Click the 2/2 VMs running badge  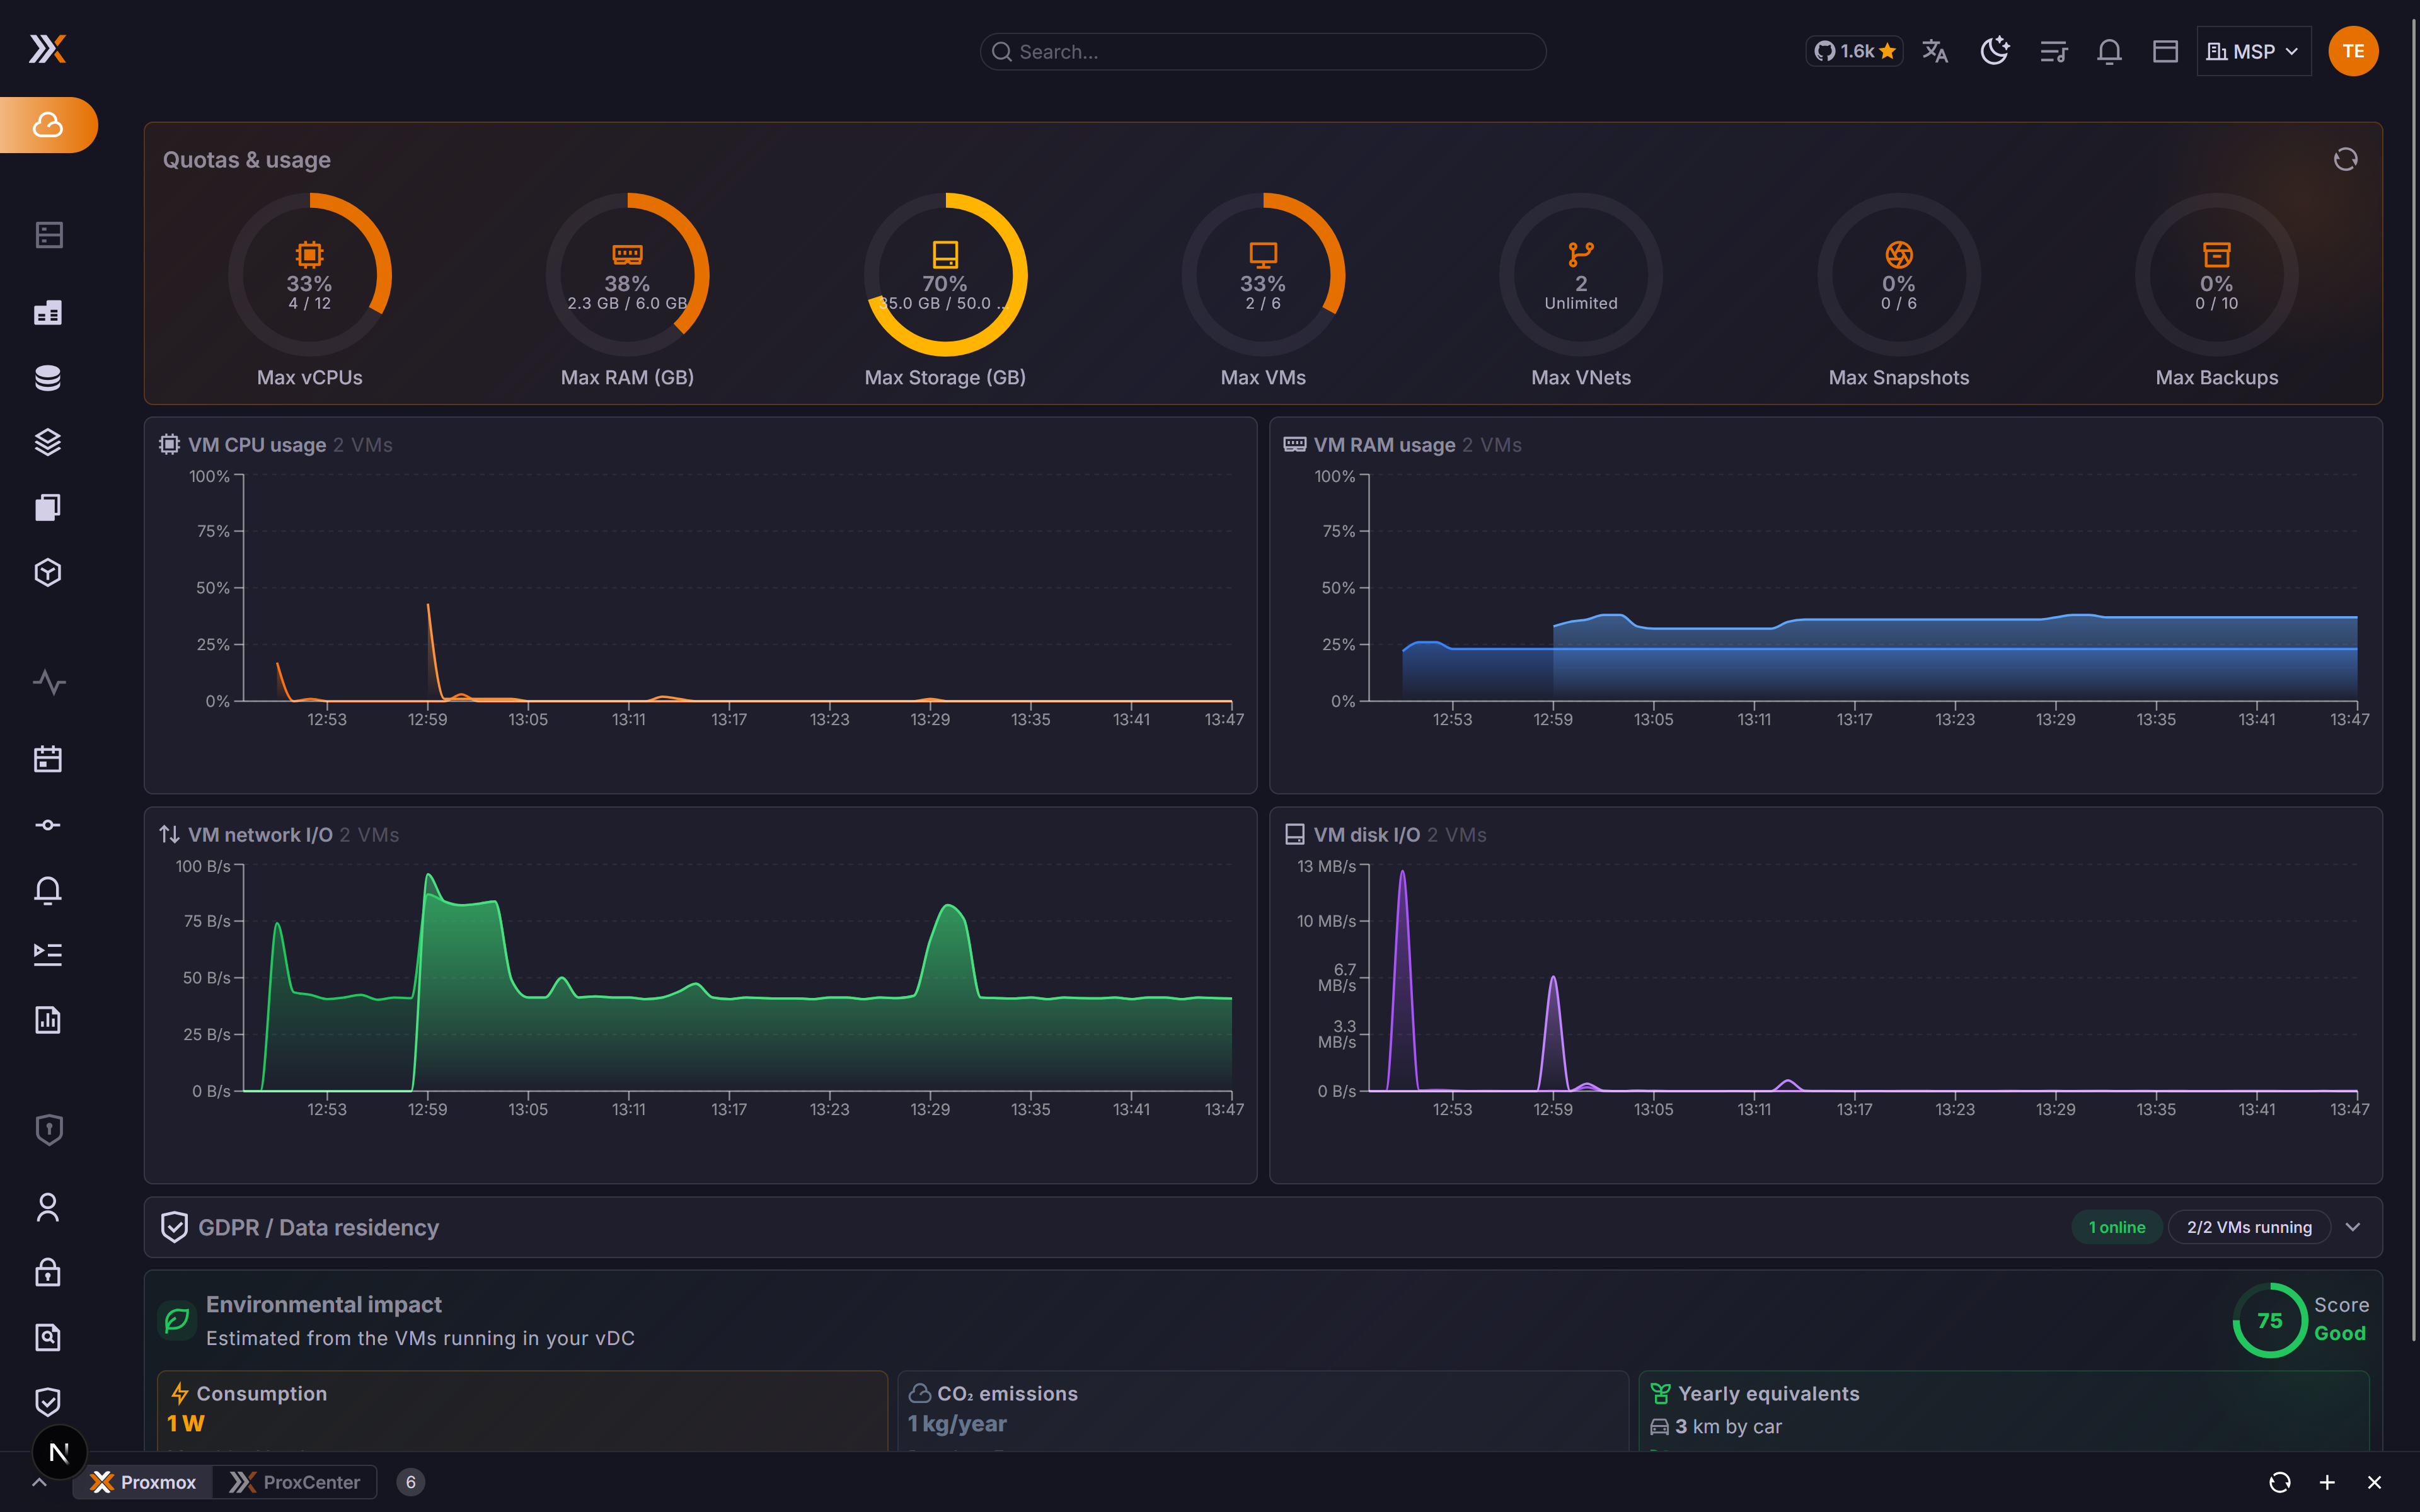click(2249, 1227)
